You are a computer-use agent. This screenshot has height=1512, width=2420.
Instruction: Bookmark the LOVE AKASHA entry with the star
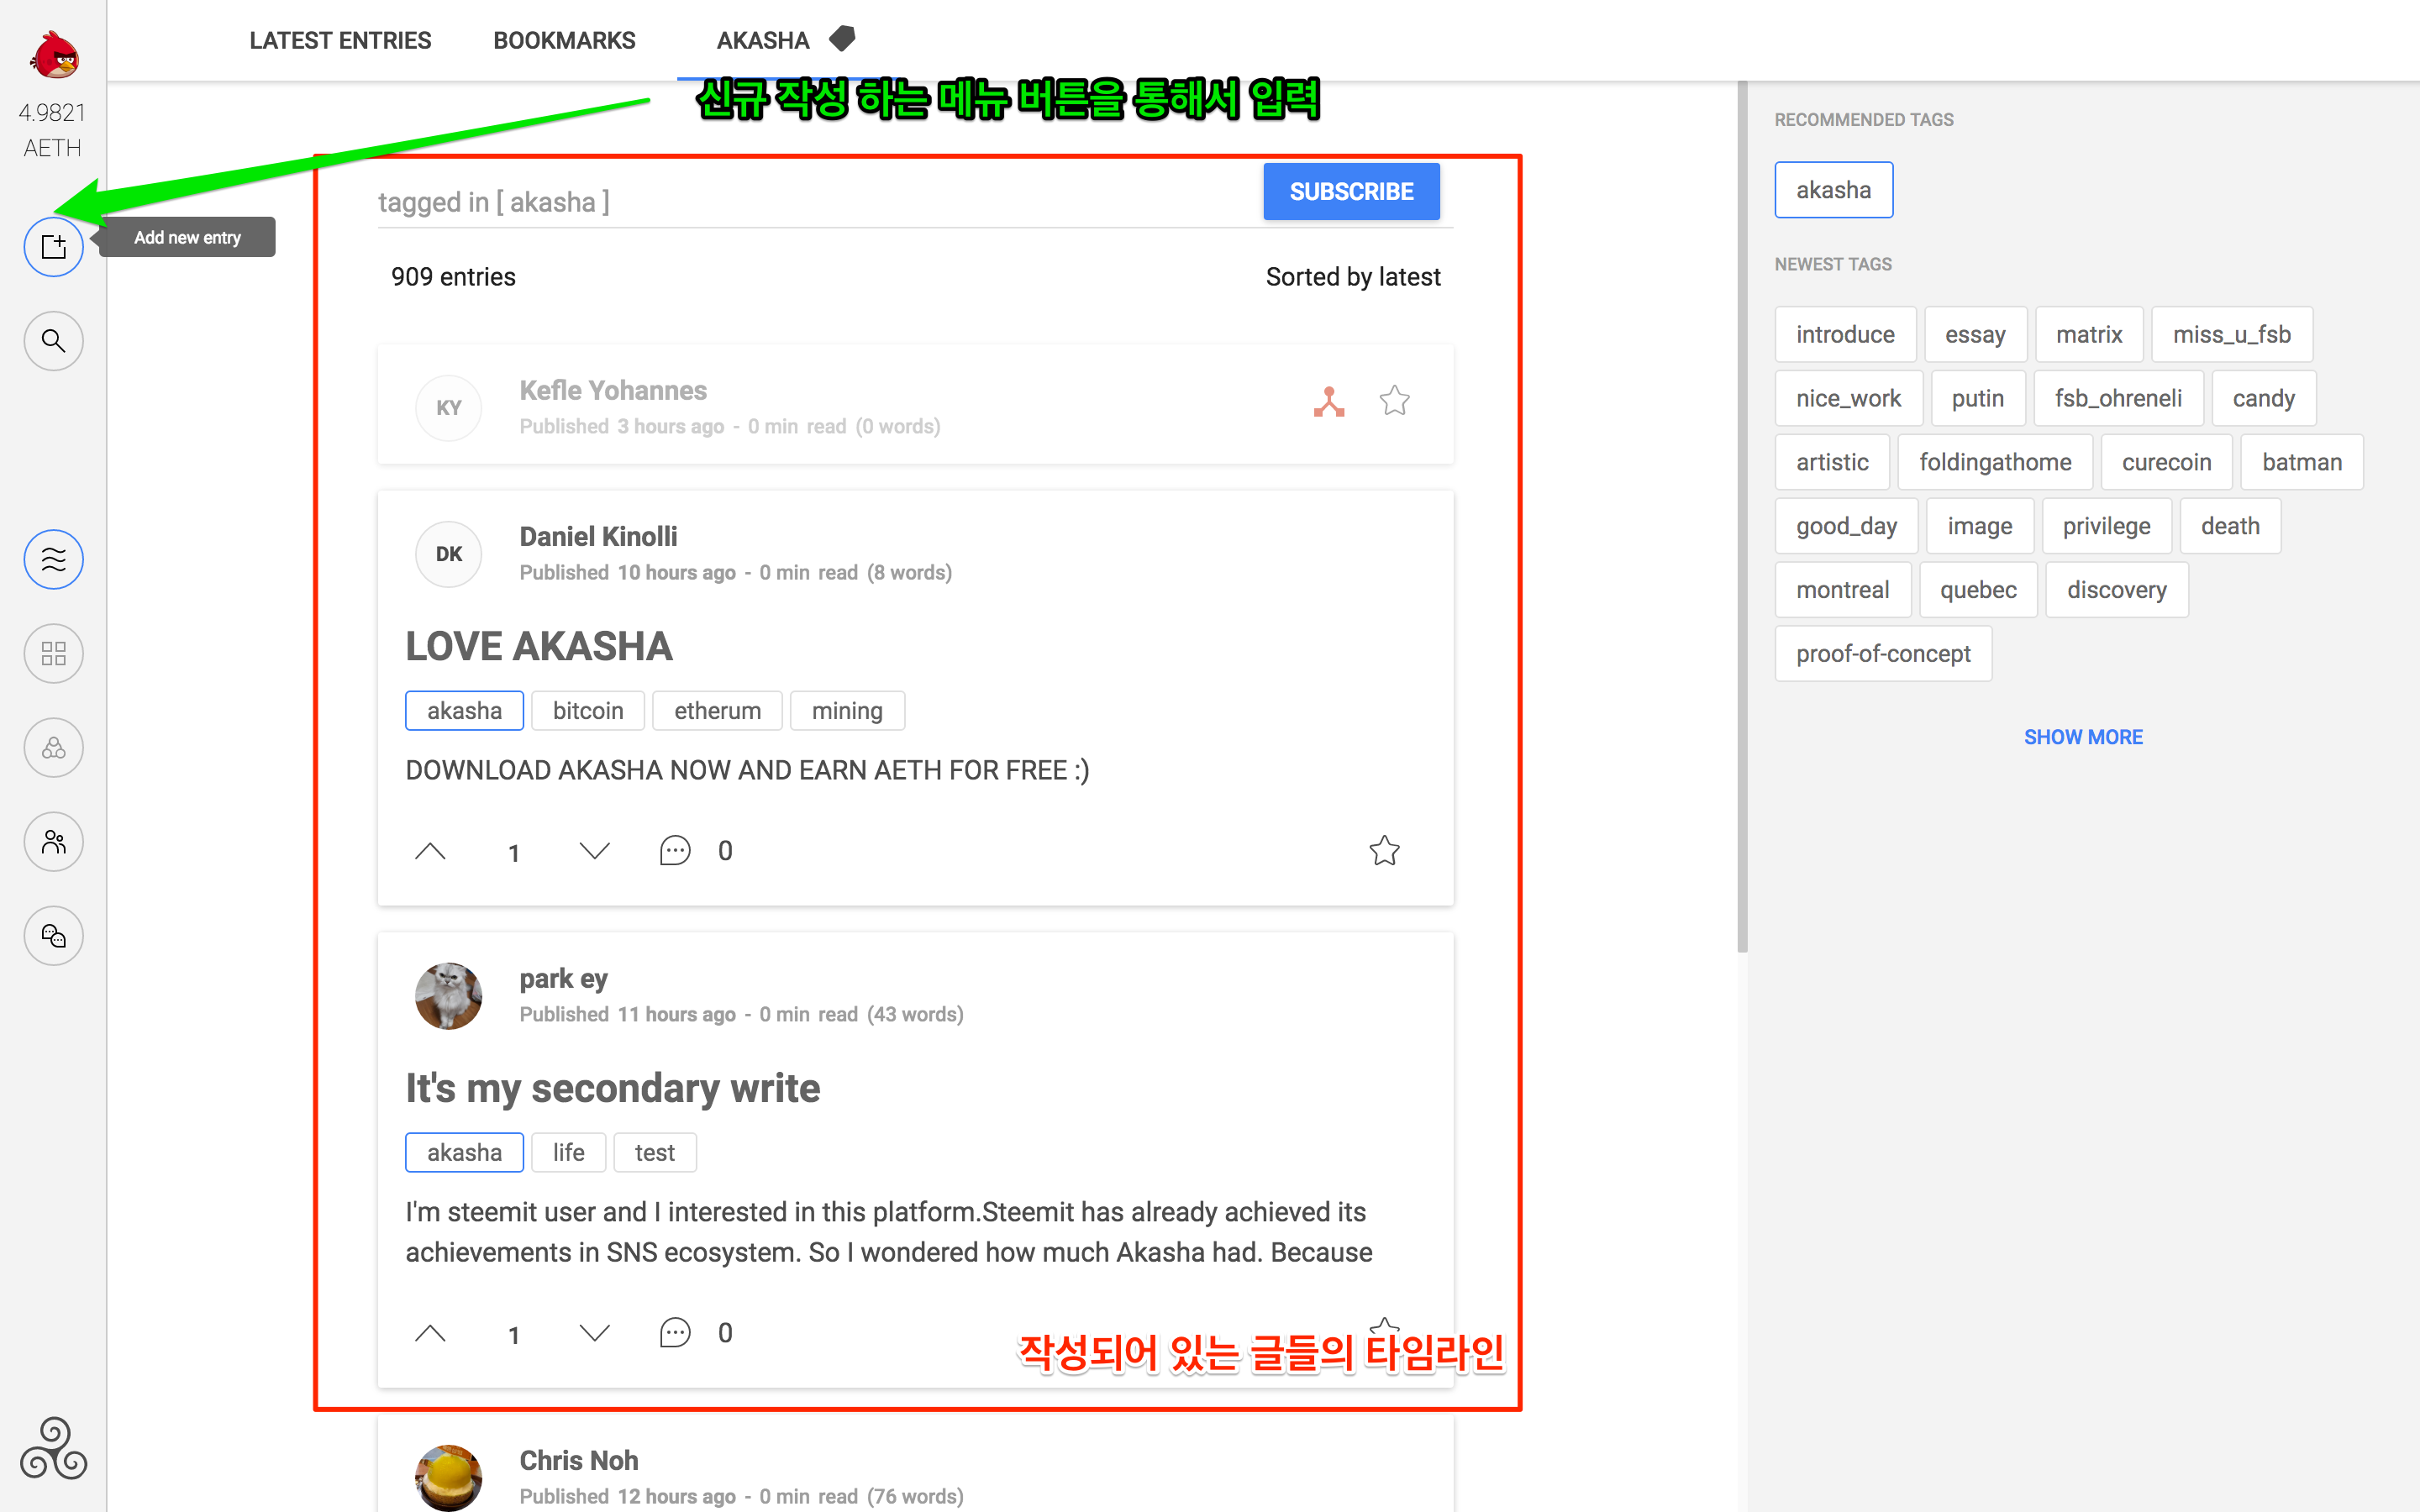[x=1384, y=850]
